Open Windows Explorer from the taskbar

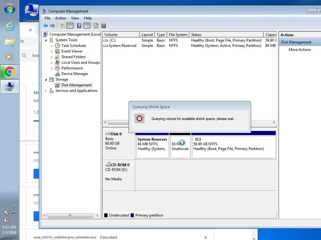[10, 42]
